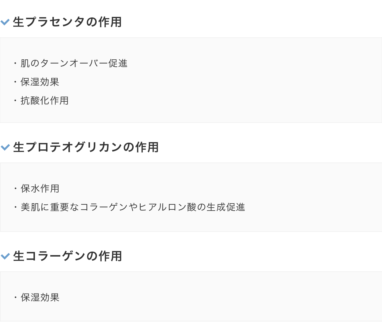Image resolution: width=382 pixels, height=325 pixels.
Task: Click 保湿効果 in the 生プラセンタ box
Action: coord(40,82)
